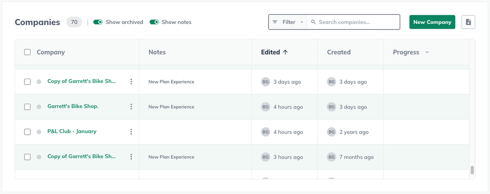Click the Progress column header label

[x=406, y=52]
